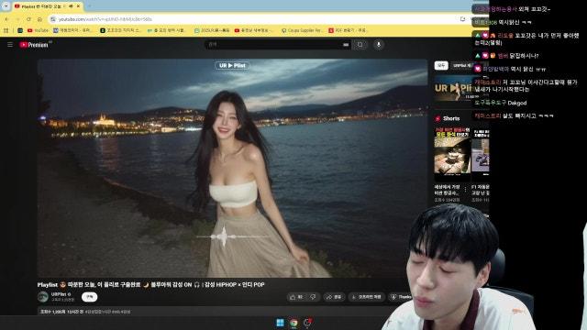
Task: Click the video title starting with Playlist
Action: [150, 285]
